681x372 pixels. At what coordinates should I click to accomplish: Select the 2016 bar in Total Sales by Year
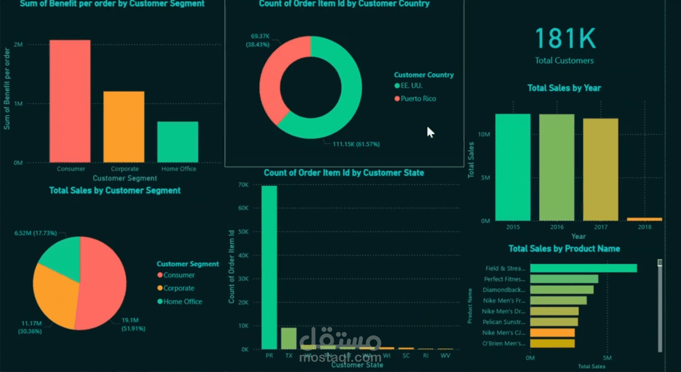pyautogui.click(x=557, y=168)
